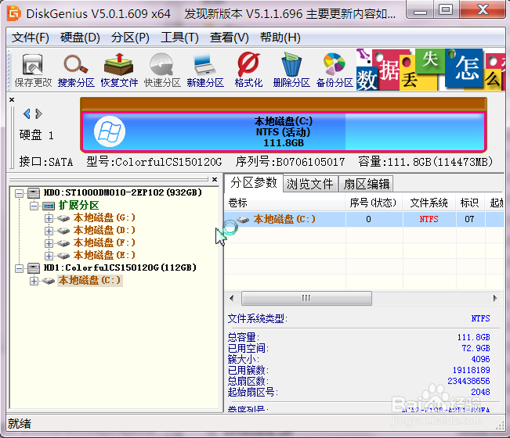Screen dimensions: 510x438
Task: Switch to 分区参数 tab
Action: [x=254, y=183]
